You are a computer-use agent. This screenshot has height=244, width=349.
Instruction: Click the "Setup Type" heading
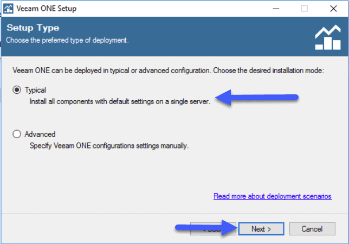33,28
